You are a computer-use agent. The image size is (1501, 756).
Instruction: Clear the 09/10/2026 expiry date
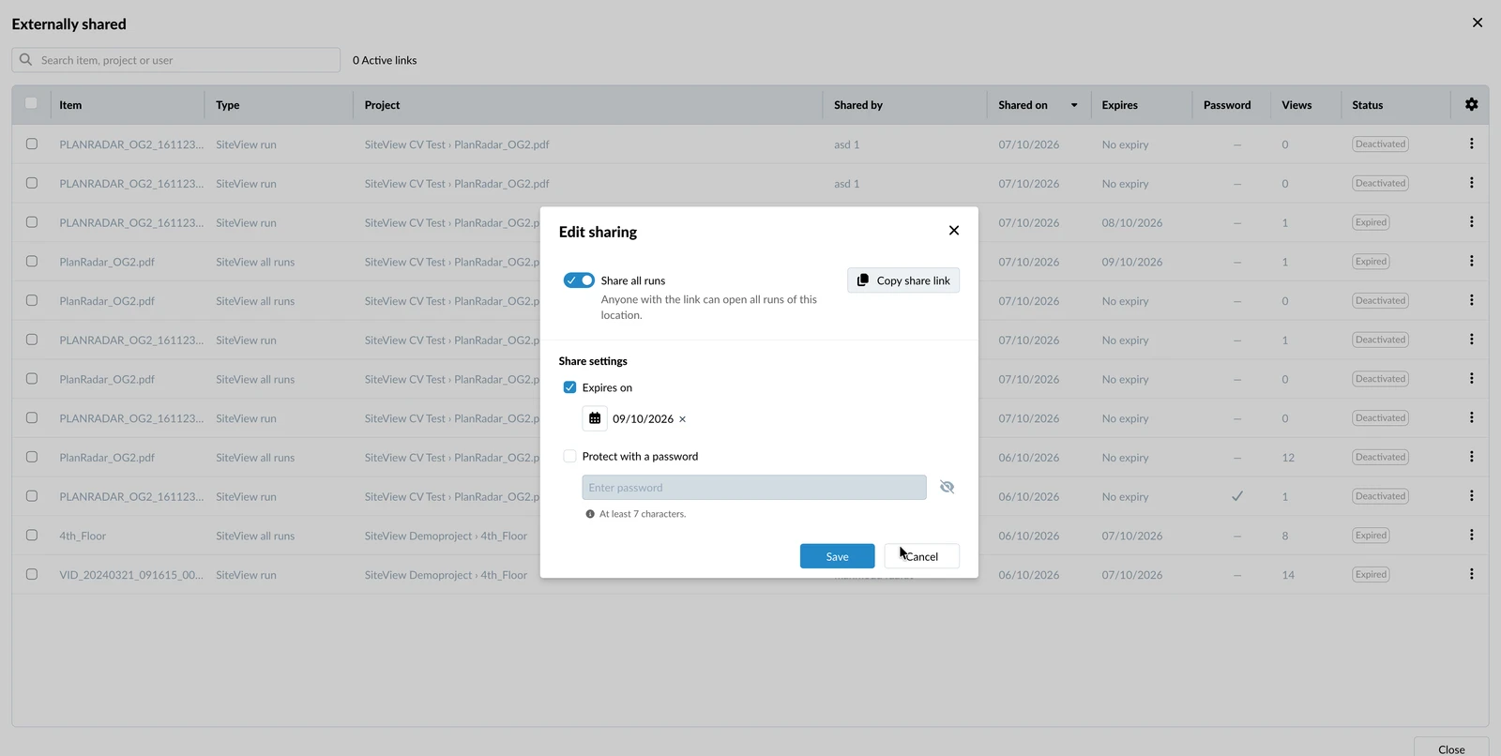pyautogui.click(x=682, y=419)
